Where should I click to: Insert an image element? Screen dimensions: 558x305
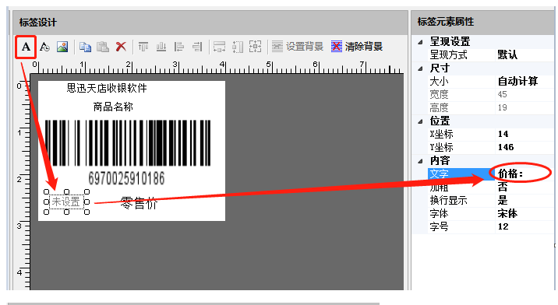[62, 47]
